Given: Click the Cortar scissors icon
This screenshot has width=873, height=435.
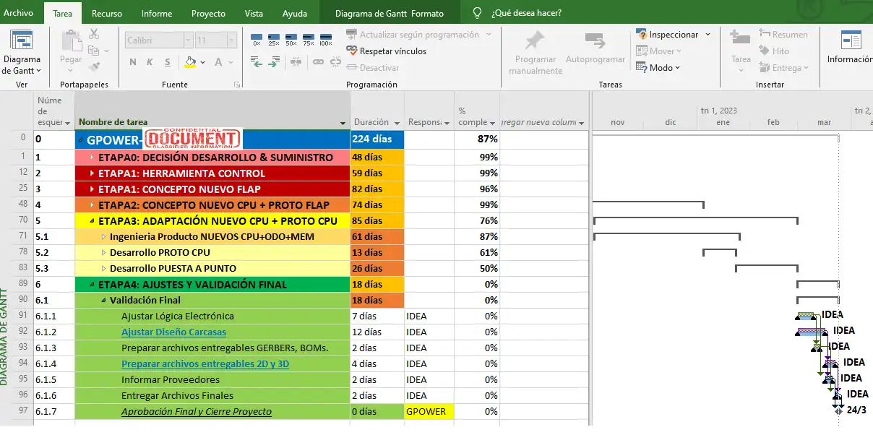Looking at the screenshot, I should pos(94,34).
